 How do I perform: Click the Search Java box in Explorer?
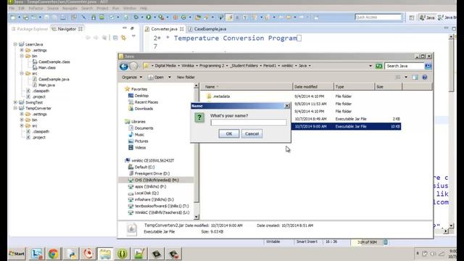pyautogui.click(x=405, y=66)
